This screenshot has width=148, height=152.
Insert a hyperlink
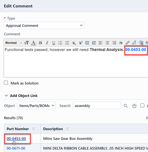coord(128,43)
